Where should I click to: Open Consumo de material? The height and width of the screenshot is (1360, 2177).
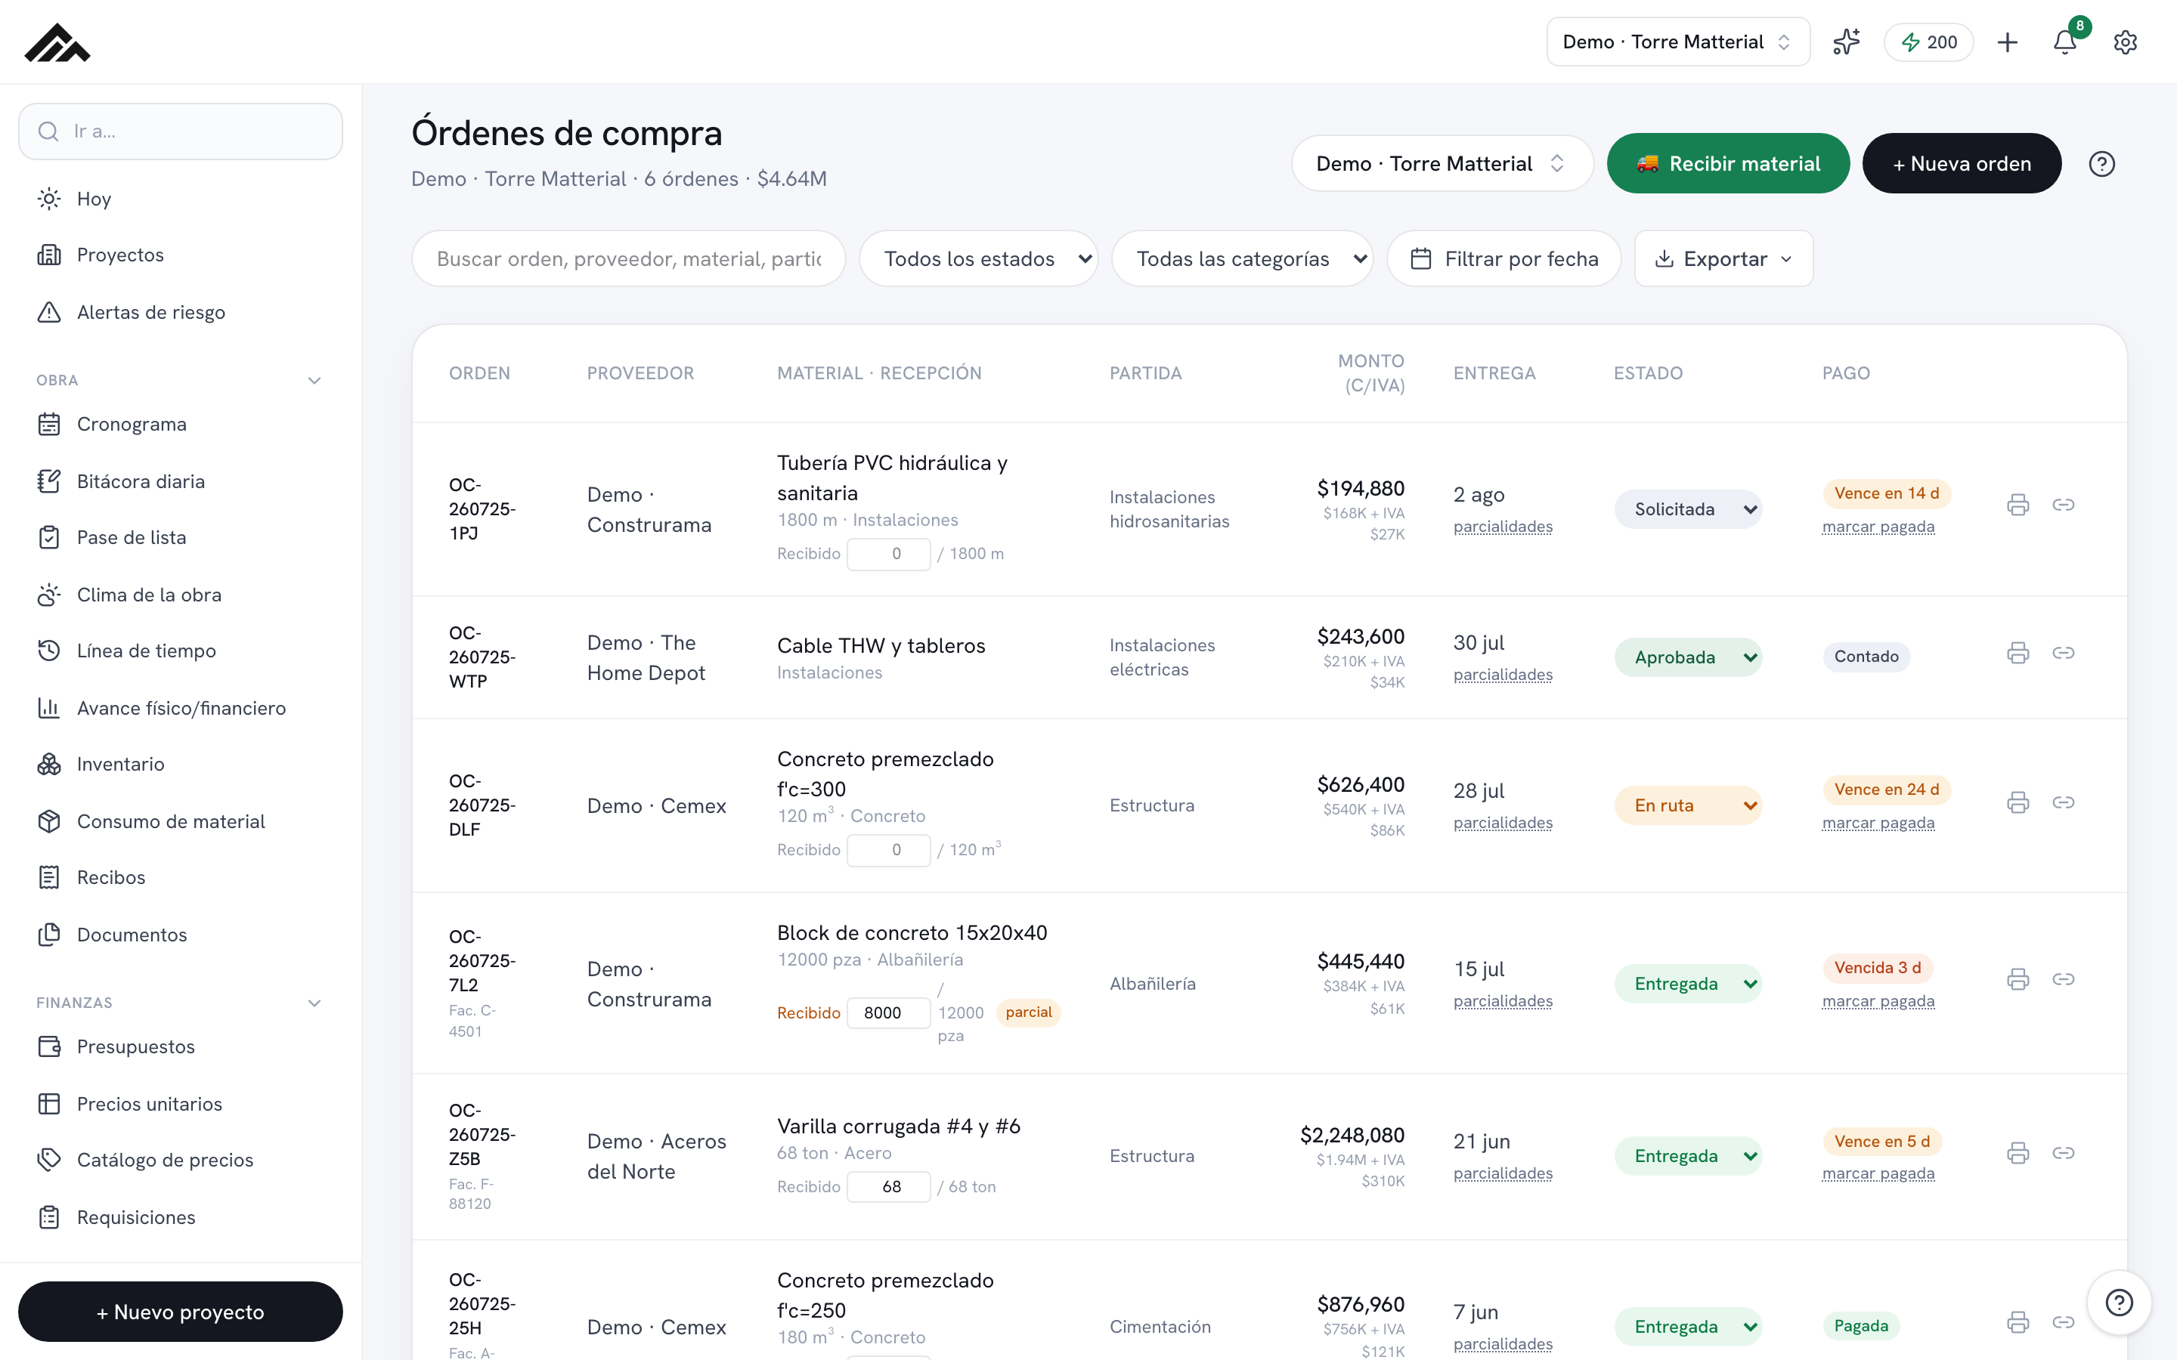[x=180, y=821]
